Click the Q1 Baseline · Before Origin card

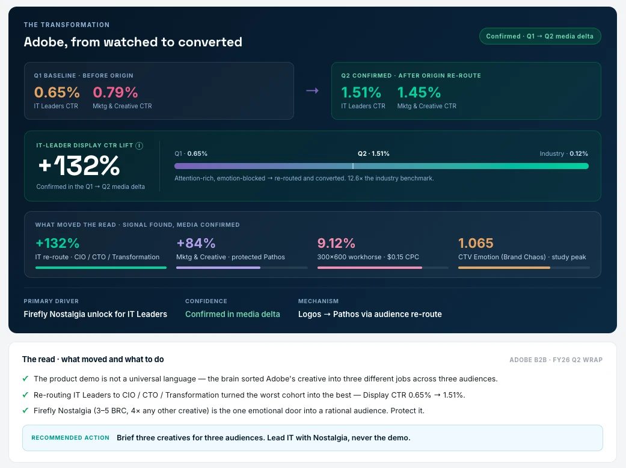click(159, 91)
